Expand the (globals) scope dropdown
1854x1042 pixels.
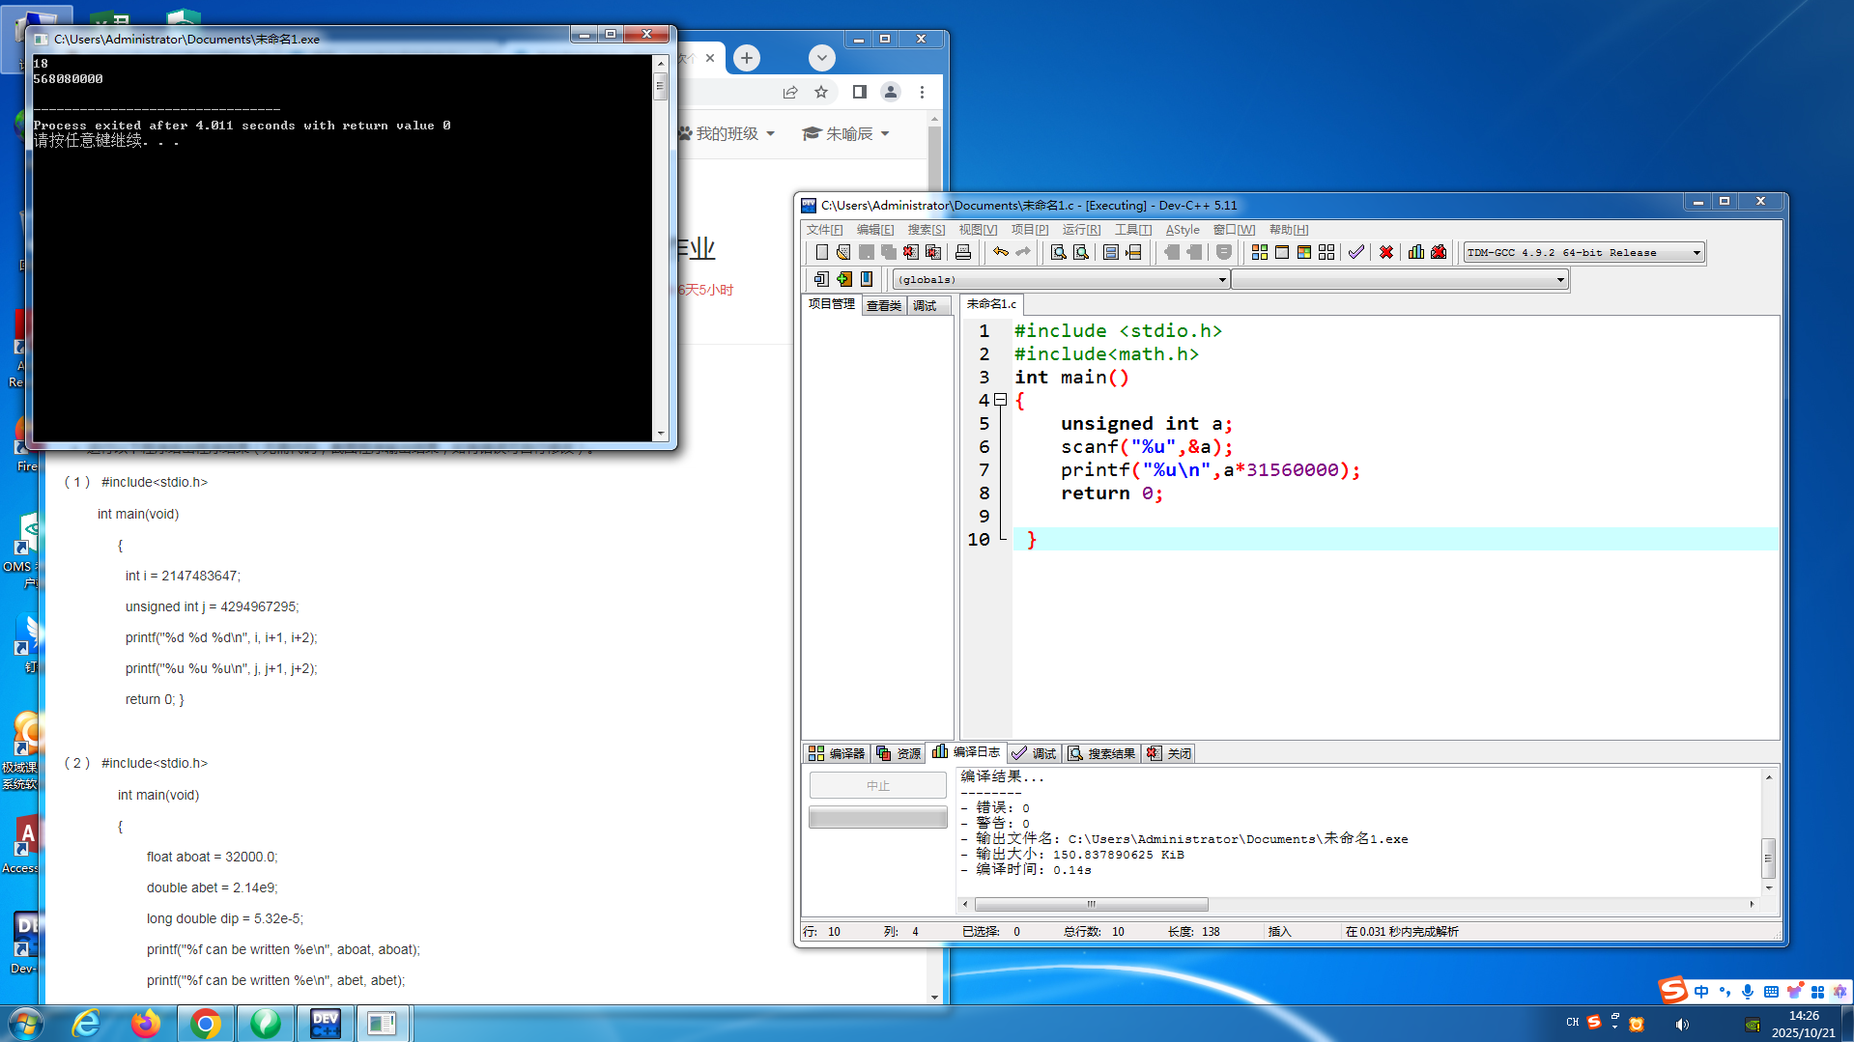tap(1222, 280)
